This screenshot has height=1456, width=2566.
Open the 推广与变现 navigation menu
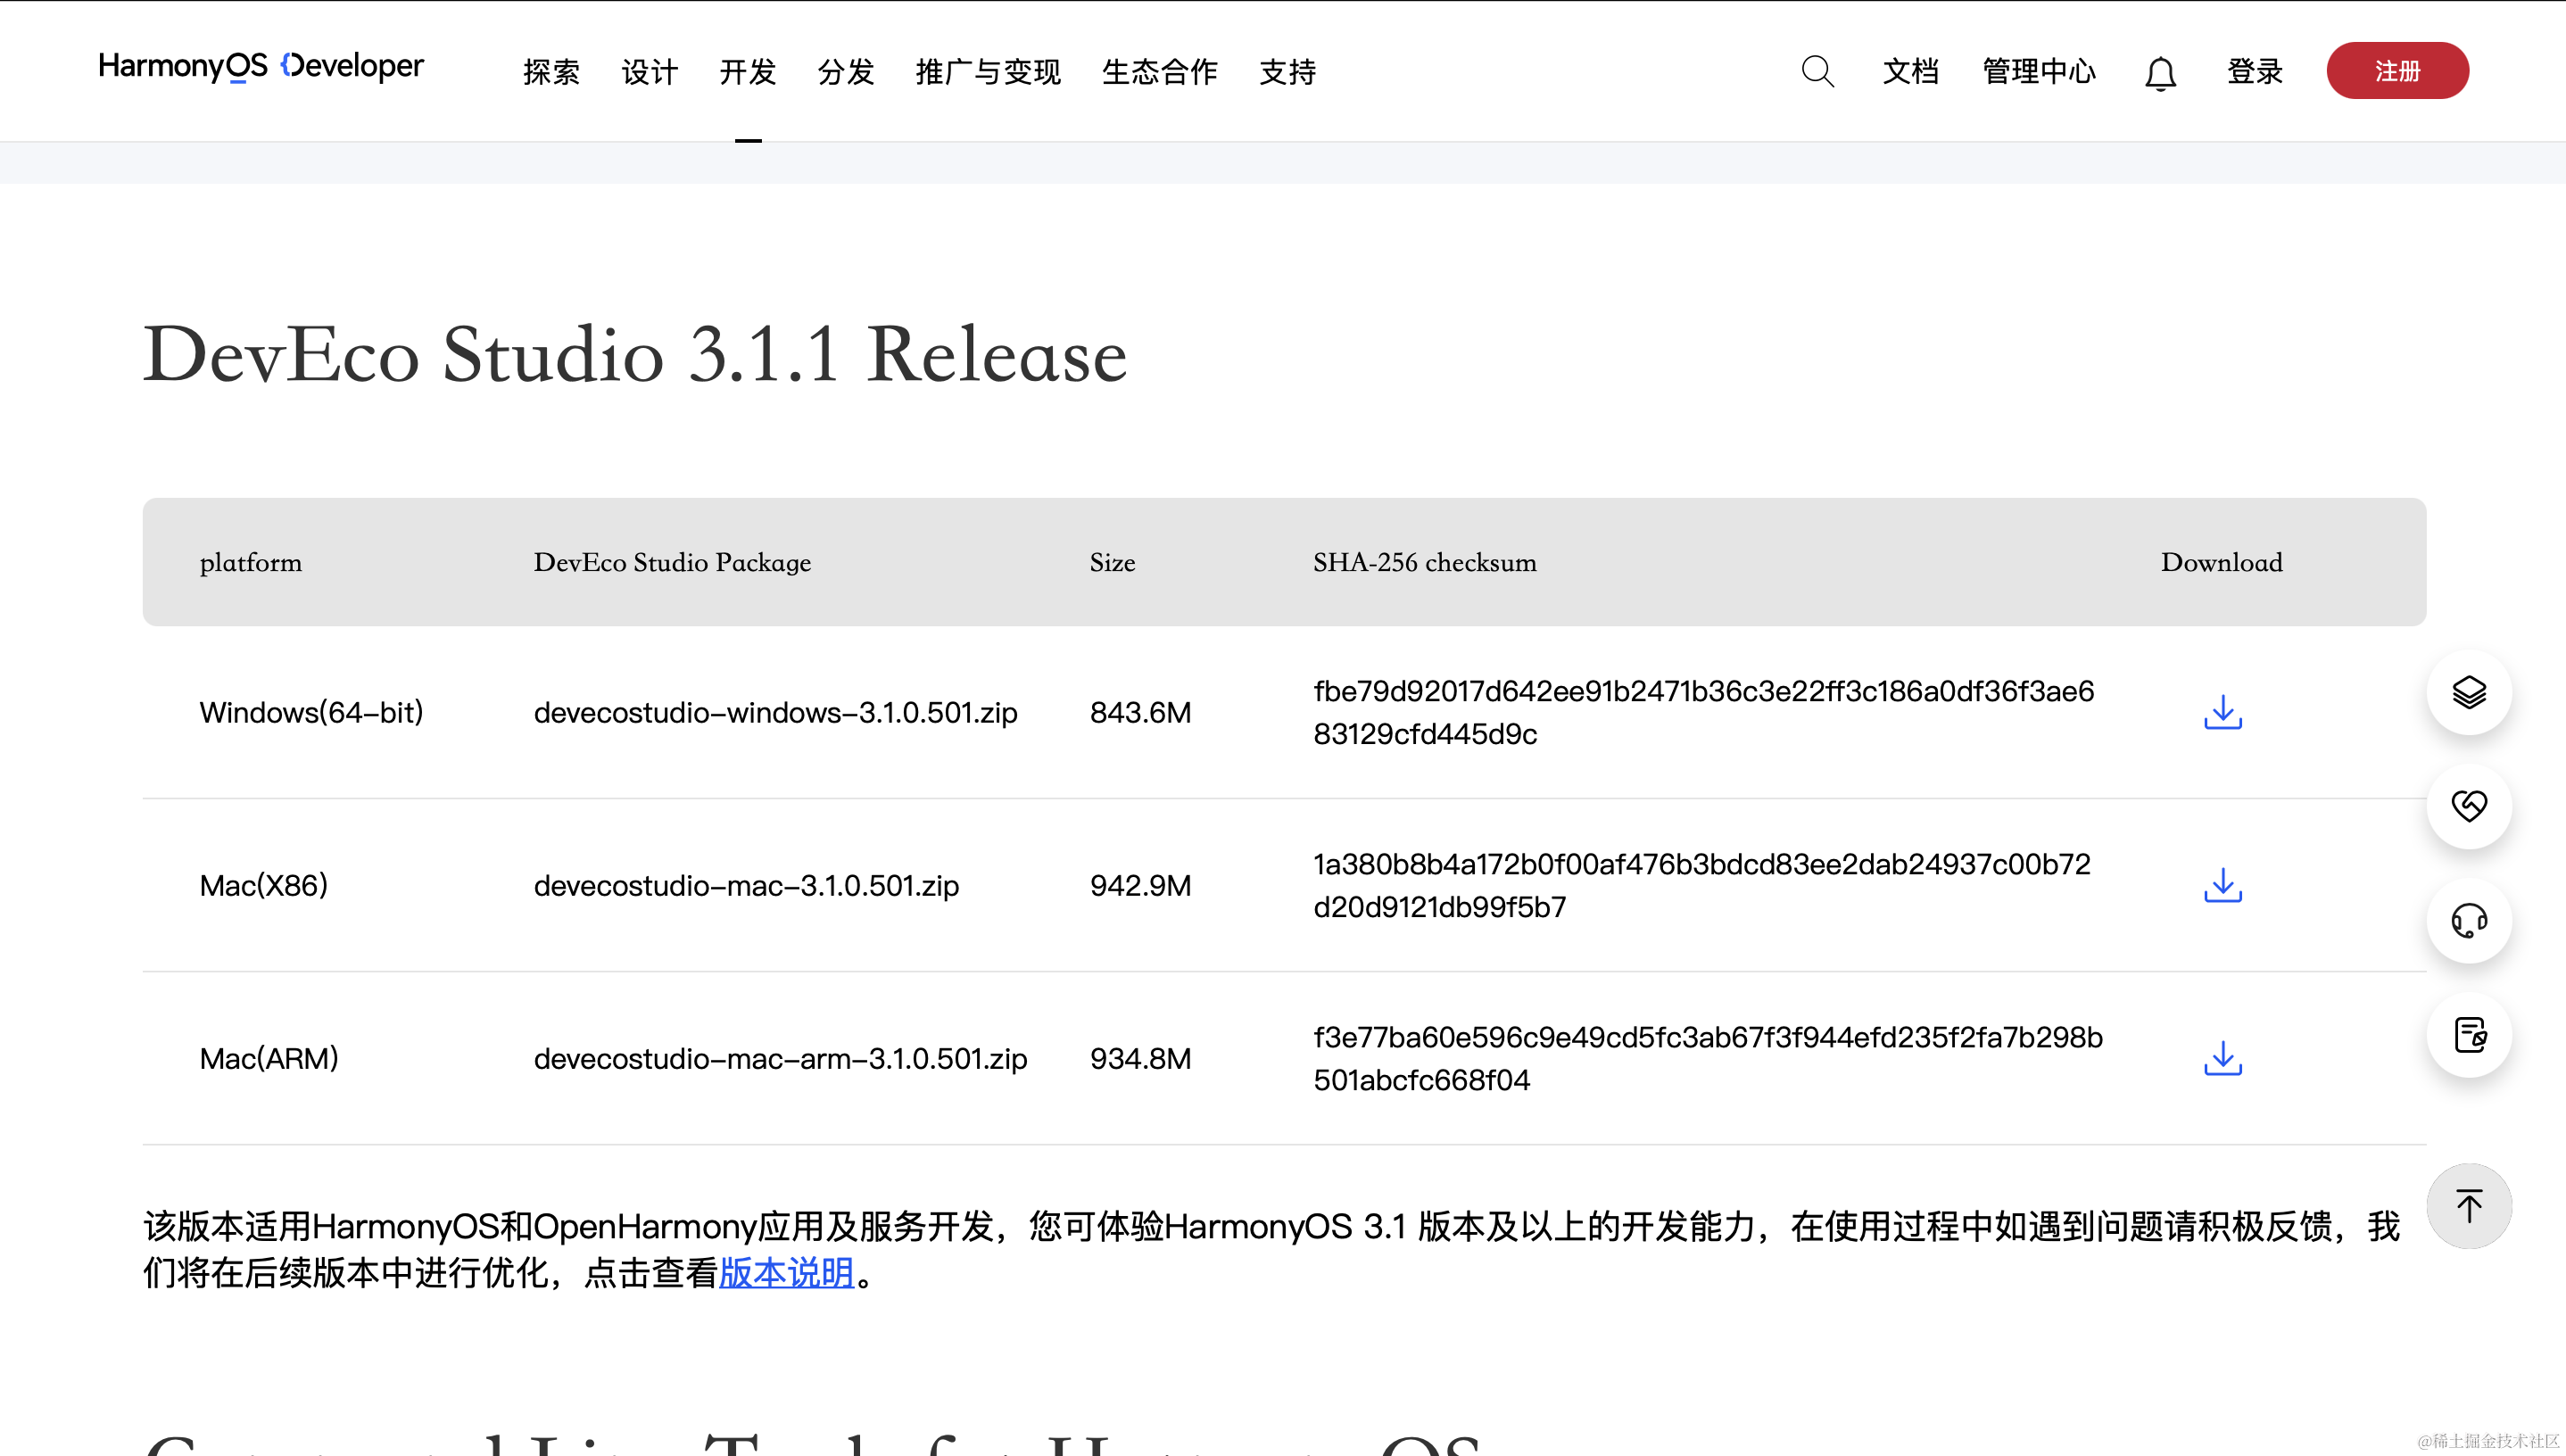[987, 72]
